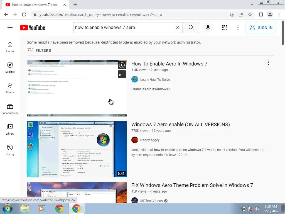Open History in sidebar

[x=10, y=150]
